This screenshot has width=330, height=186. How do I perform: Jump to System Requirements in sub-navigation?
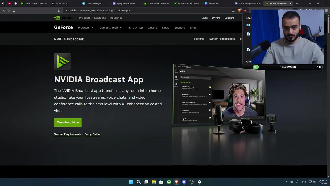(x=222, y=39)
